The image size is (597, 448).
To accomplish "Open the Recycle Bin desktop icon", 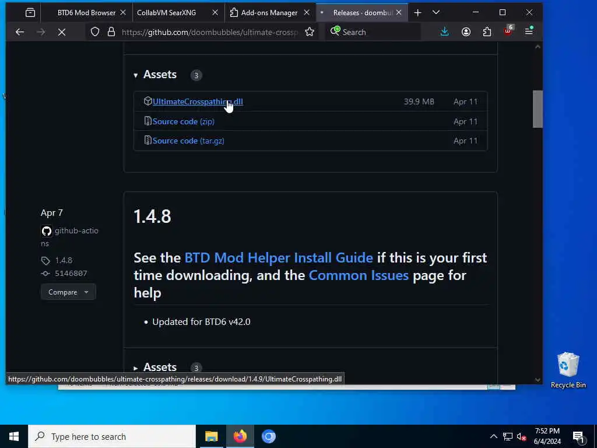I will 568,370.
